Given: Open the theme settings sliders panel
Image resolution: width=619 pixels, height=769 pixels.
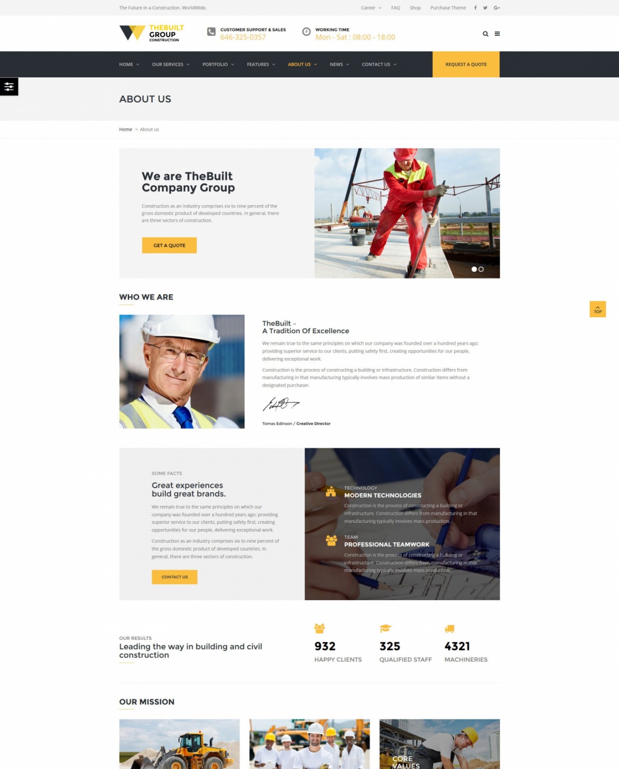Looking at the screenshot, I should click(9, 87).
